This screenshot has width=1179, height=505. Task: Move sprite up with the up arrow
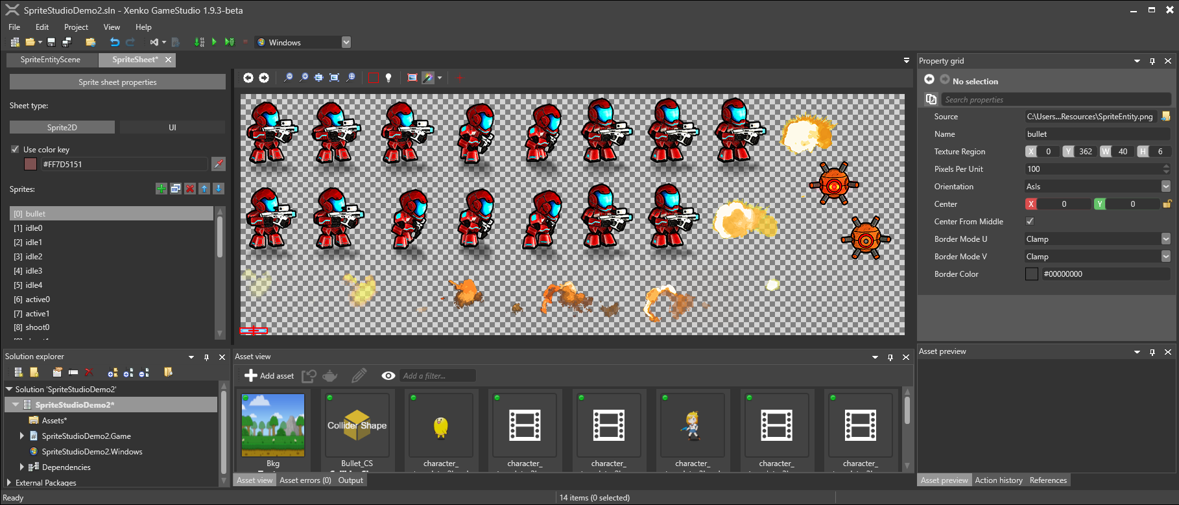click(x=204, y=189)
